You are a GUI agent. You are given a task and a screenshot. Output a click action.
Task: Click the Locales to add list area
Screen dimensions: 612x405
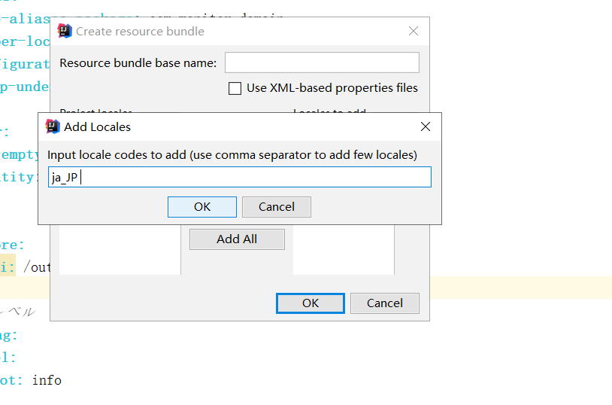tap(344, 250)
